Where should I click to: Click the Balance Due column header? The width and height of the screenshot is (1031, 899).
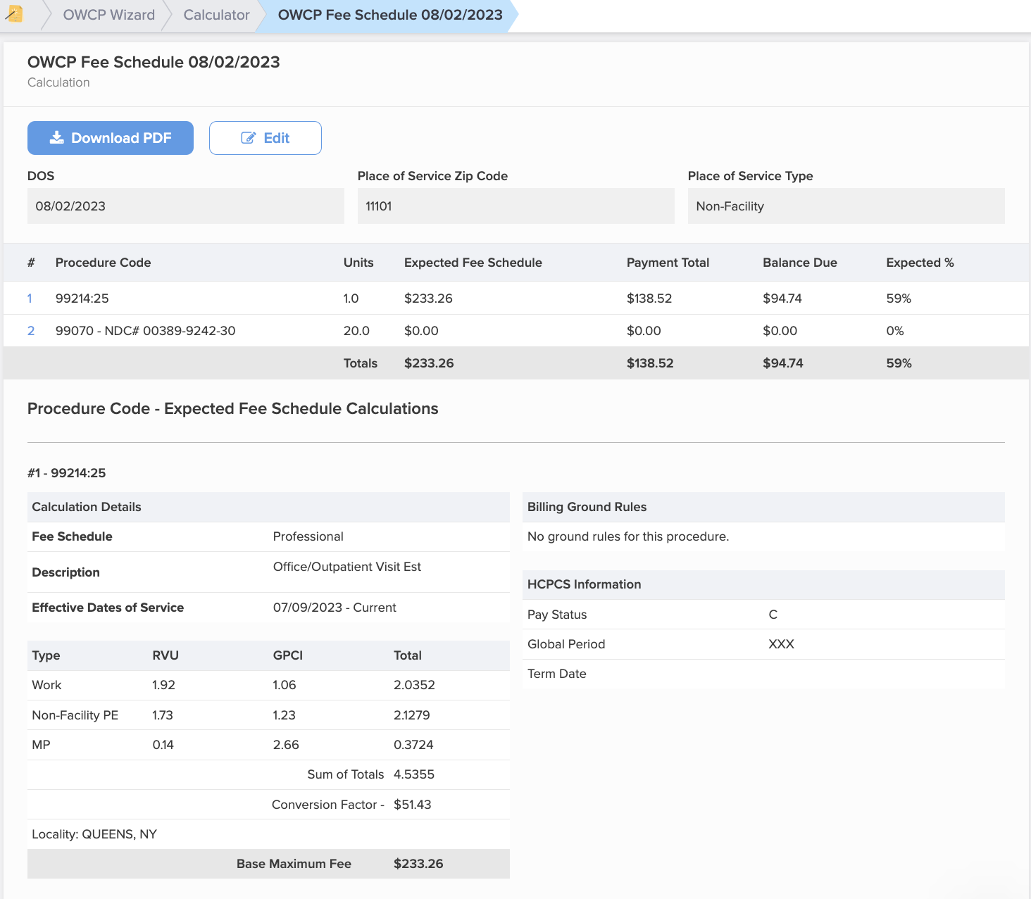pyautogui.click(x=799, y=263)
